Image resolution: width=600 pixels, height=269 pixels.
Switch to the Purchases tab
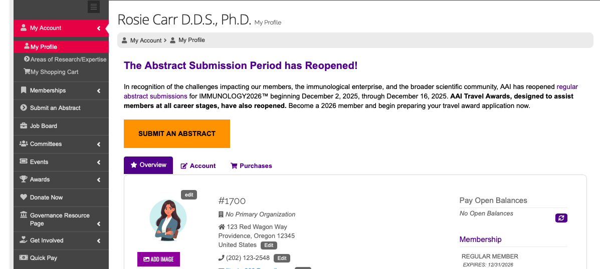coord(251,166)
